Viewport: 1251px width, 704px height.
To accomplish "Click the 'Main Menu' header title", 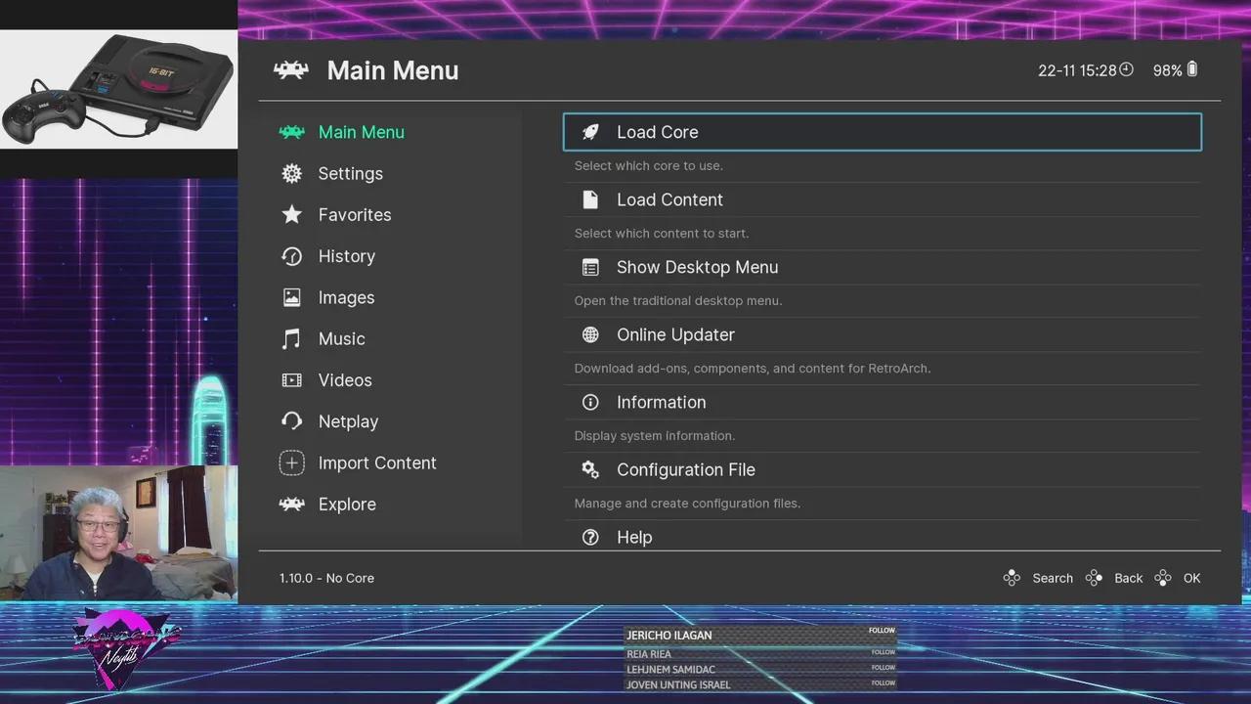I will tap(393, 70).
